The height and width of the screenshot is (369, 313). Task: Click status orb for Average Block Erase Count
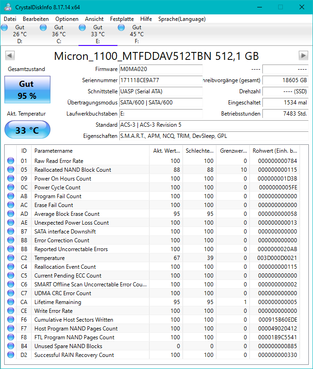tap(11, 214)
